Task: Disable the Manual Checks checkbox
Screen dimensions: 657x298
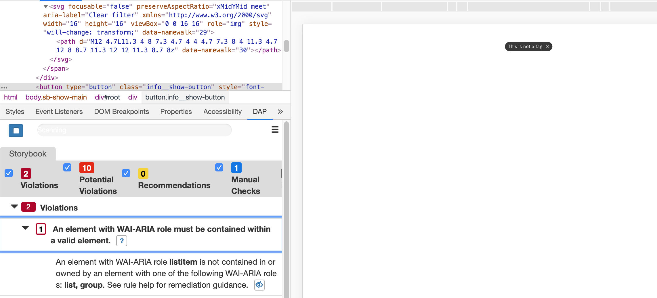Action: 219,167
